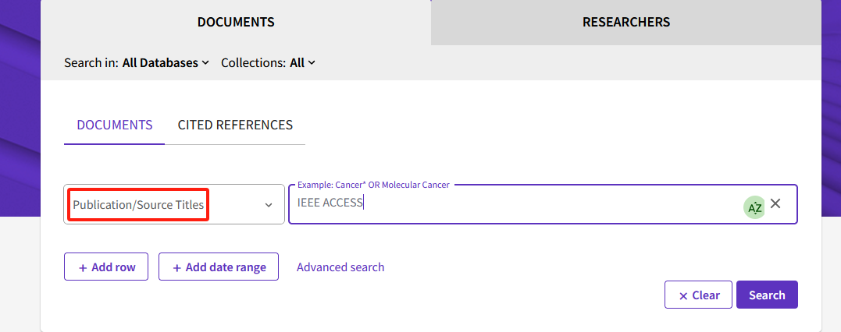Select the top DOCUMENTS tab
Screen dimensions: 841x332
tap(236, 23)
